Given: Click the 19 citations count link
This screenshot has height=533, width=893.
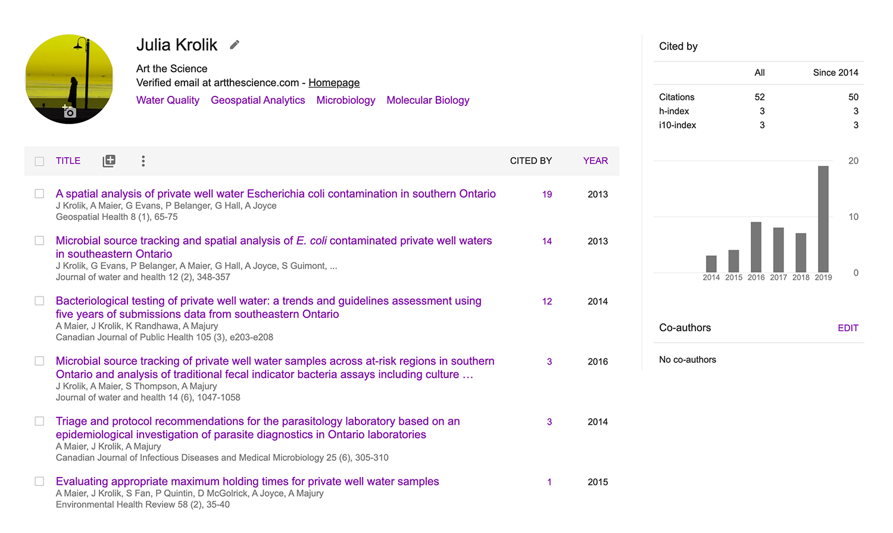Looking at the screenshot, I should 547,194.
